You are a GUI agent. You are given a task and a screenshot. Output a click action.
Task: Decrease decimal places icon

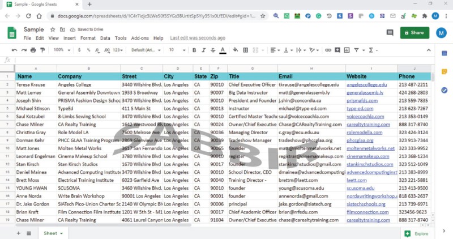click(x=97, y=50)
